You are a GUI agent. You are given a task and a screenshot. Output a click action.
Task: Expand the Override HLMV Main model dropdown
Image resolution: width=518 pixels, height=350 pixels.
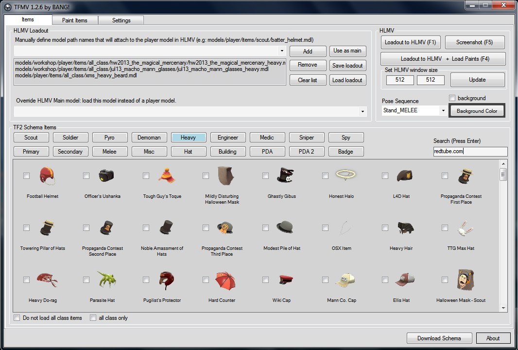pyautogui.click(x=363, y=111)
